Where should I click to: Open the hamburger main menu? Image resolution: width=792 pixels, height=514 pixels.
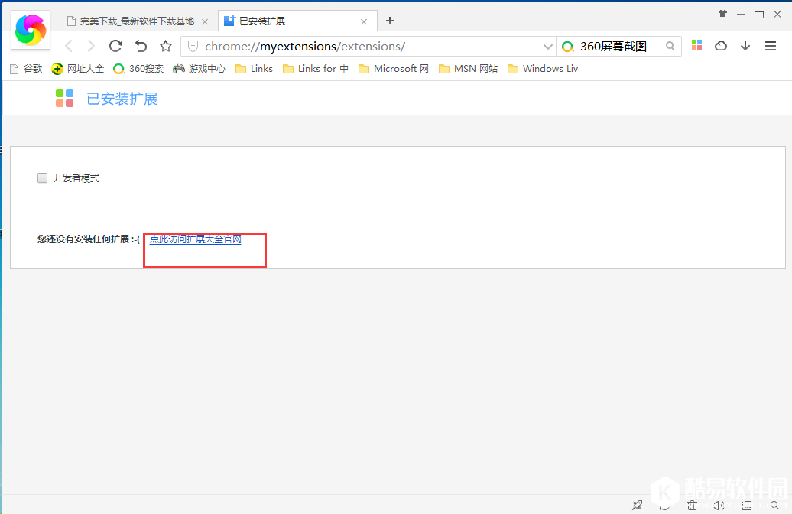click(771, 46)
